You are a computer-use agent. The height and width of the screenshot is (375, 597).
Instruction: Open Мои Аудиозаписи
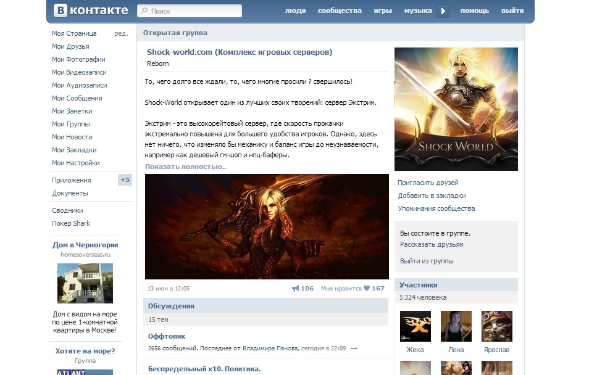pyautogui.click(x=80, y=85)
